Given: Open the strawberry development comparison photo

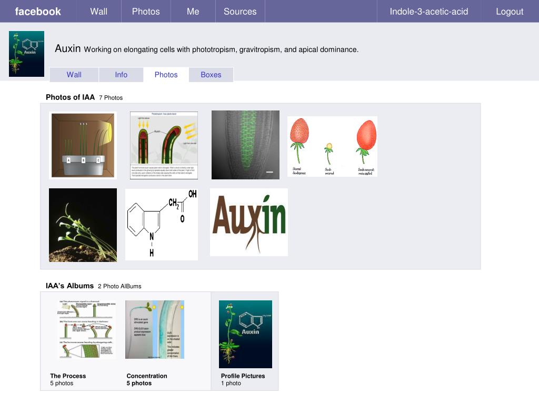Looking at the screenshot, I should pos(333,146).
